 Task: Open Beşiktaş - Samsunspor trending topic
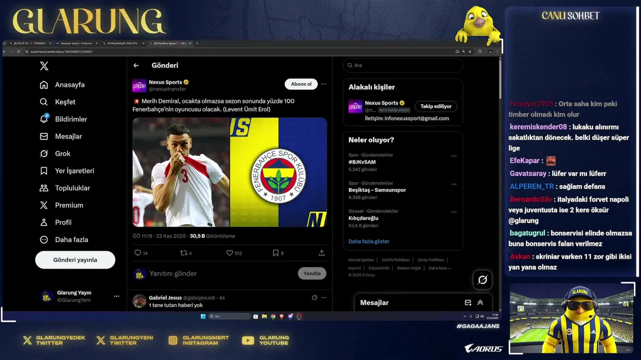[x=377, y=190]
